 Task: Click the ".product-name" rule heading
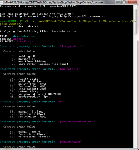pyautogui.click(x=41, y=142)
